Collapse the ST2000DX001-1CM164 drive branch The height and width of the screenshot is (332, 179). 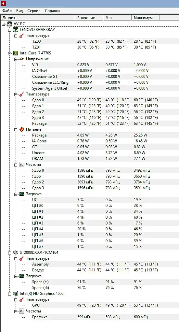[9, 253]
